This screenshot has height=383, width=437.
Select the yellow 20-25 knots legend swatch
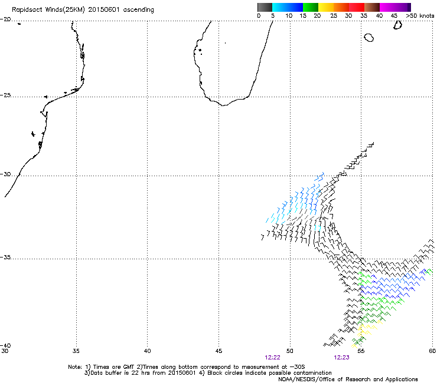[x=326, y=7]
